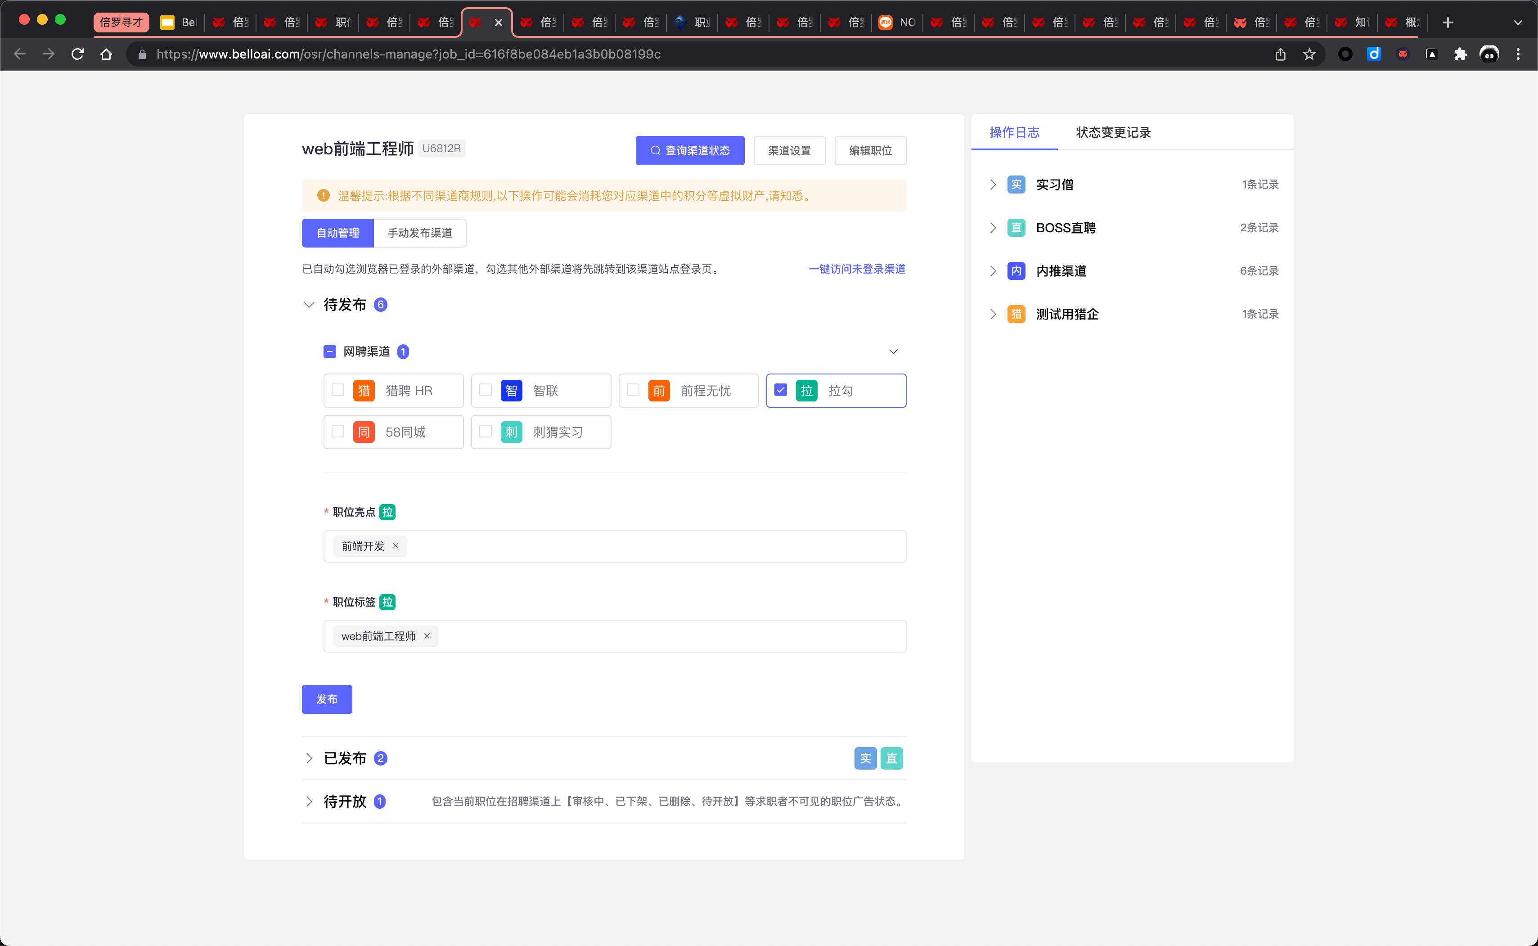Open the browser extensions puzzle icon
Screen dimensions: 1538x946
pyautogui.click(x=1460, y=54)
